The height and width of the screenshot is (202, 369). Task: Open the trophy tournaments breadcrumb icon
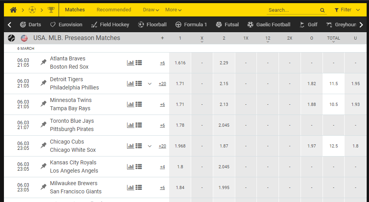pos(51,10)
